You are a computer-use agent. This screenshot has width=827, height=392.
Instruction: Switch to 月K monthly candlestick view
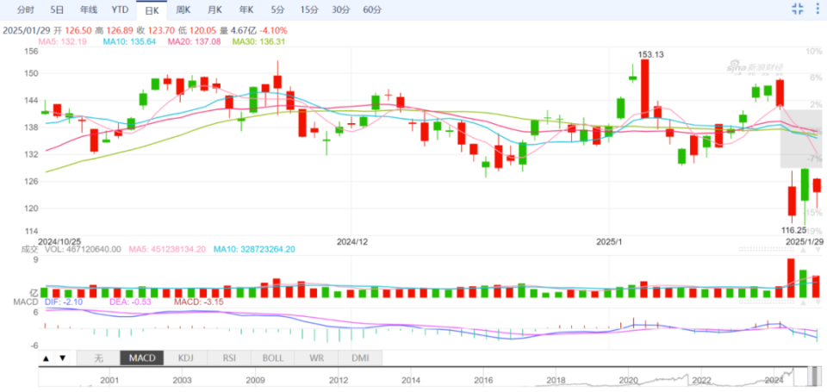[215, 9]
